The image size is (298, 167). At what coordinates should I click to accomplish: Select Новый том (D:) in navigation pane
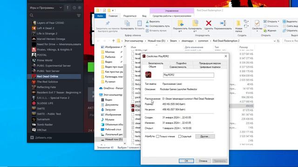coord(112,139)
